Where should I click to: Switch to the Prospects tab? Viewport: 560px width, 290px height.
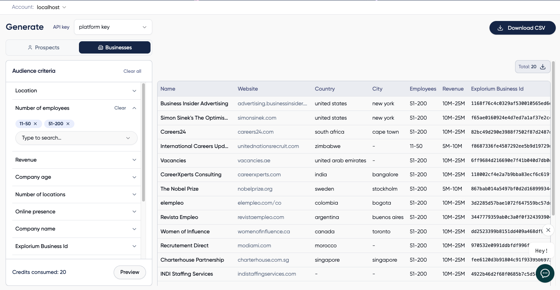44,48
